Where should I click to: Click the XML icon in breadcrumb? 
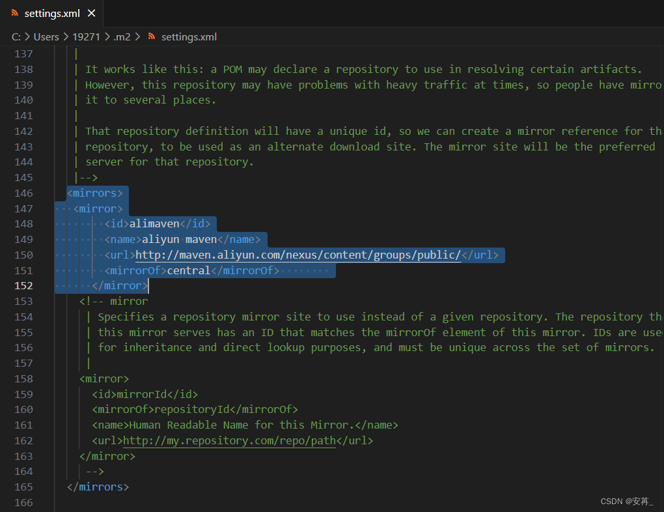[152, 36]
